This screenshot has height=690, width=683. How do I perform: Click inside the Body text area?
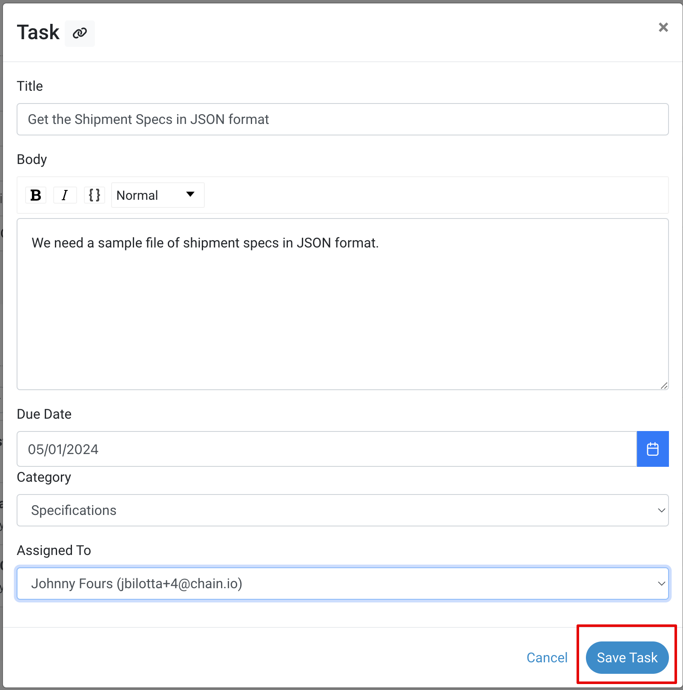(x=342, y=304)
